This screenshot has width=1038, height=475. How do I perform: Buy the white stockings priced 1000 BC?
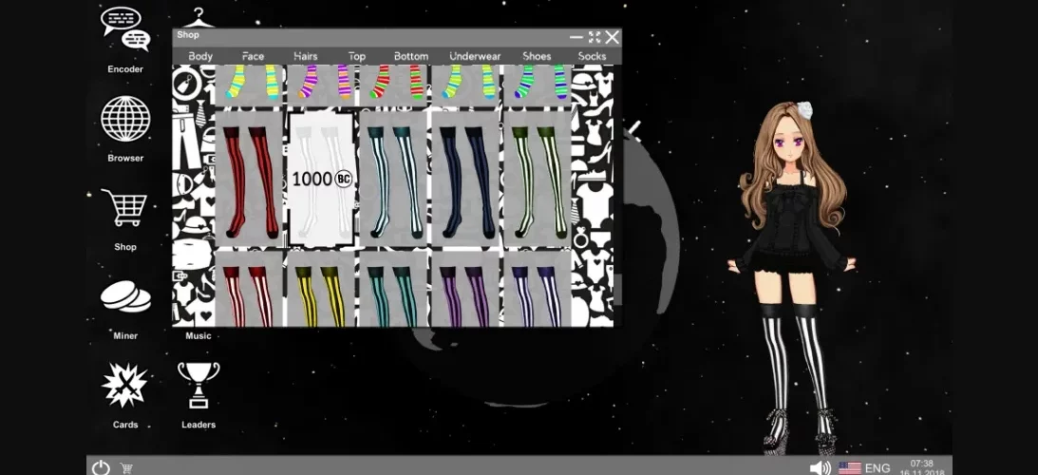(321, 179)
